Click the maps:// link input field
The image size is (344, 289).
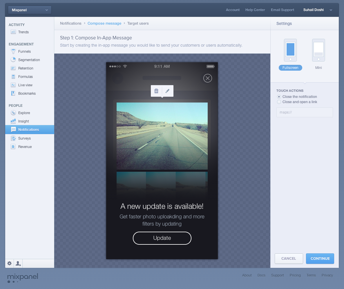tap(305, 112)
